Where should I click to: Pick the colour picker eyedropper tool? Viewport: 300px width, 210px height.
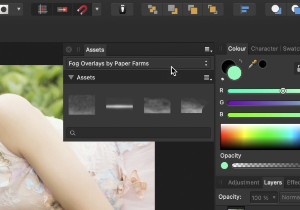(252, 64)
